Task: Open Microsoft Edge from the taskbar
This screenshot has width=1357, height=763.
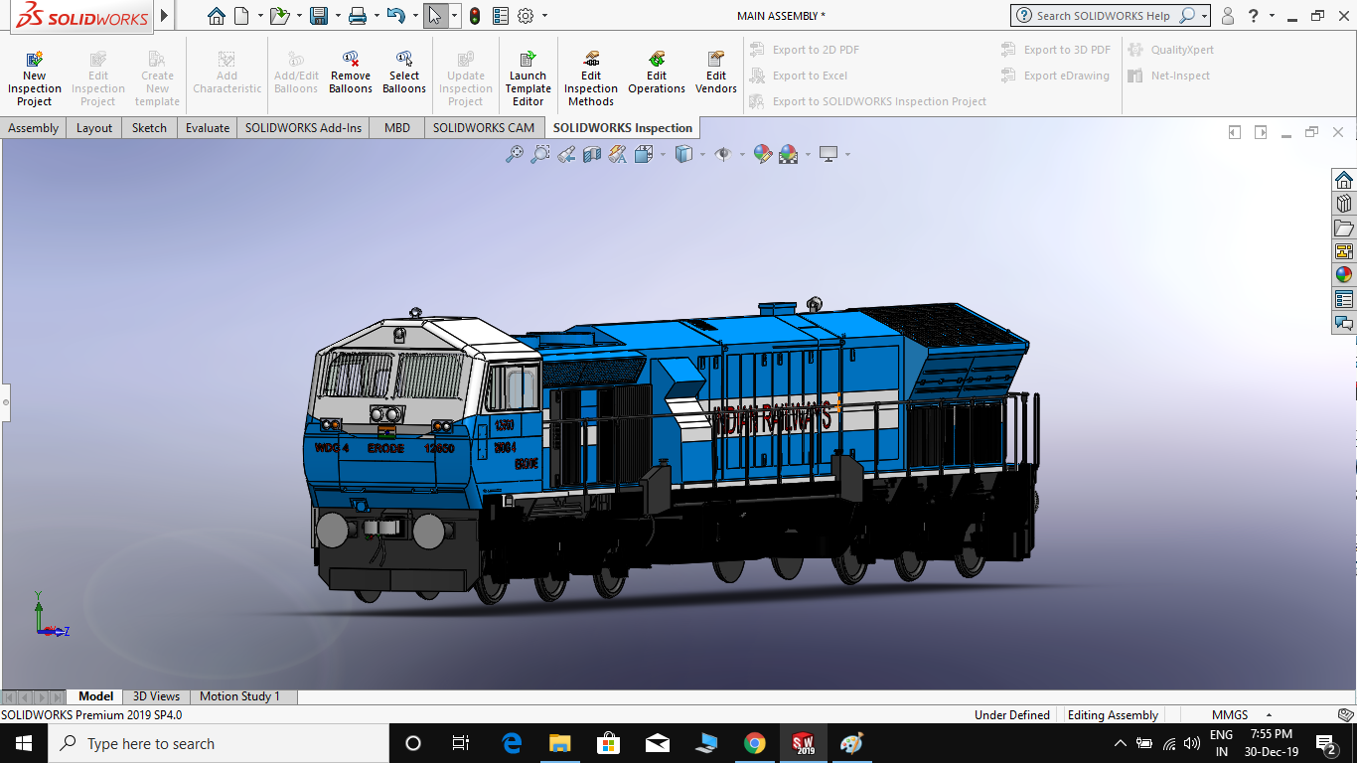Action: pyautogui.click(x=512, y=743)
